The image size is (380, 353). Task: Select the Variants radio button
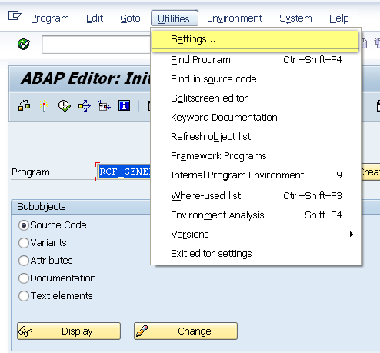point(24,243)
